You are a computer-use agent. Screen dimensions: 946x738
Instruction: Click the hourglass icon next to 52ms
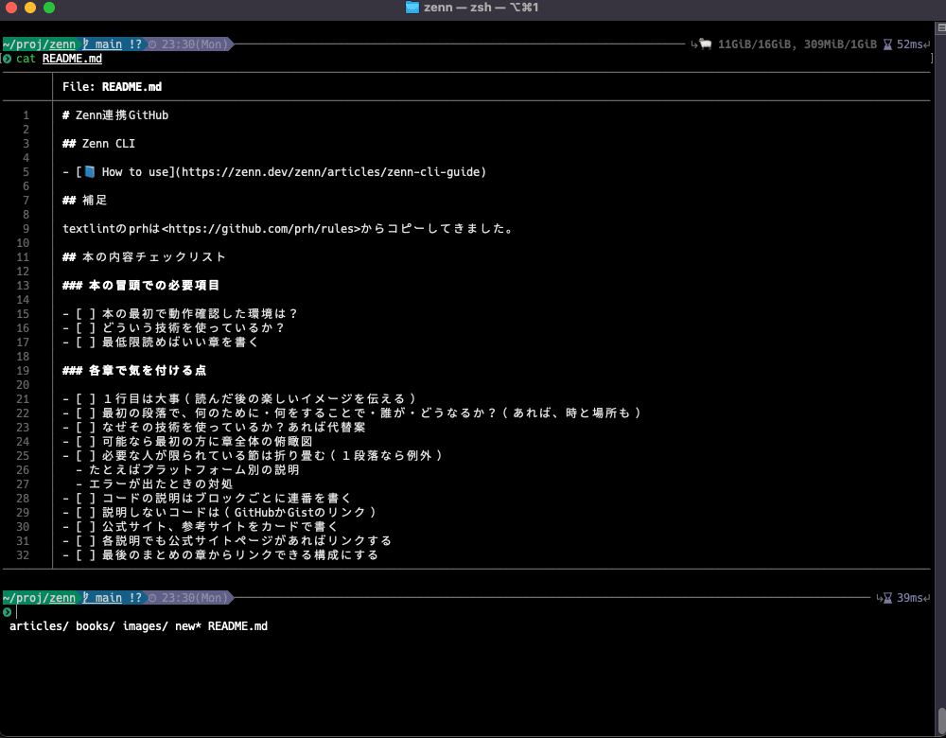(x=887, y=44)
